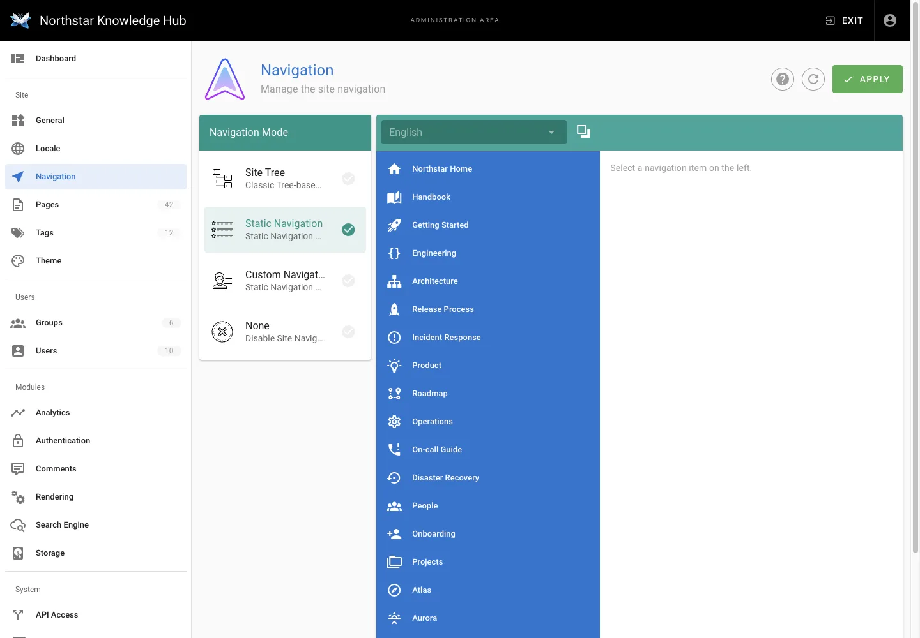Click the Projects folder icon
This screenshot has height=638, width=920.
pyautogui.click(x=394, y=562)
